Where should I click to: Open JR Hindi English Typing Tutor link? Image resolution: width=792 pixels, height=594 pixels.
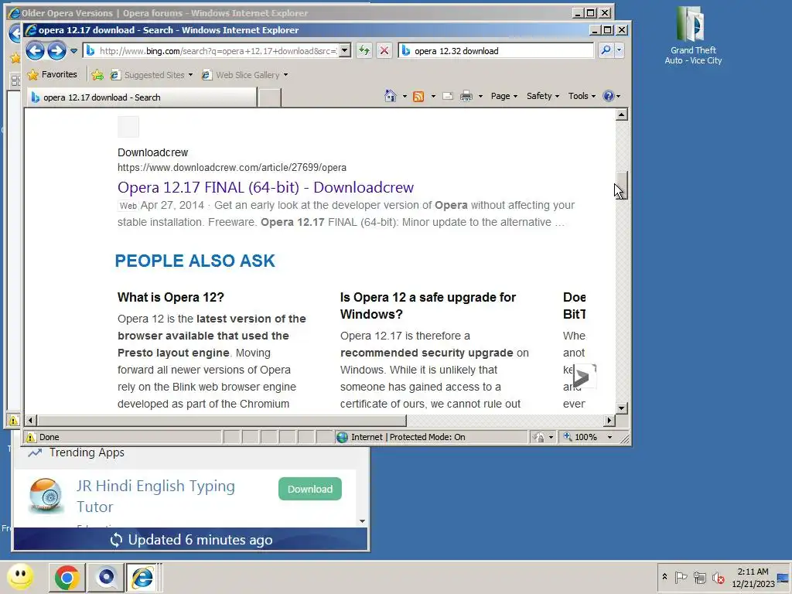click(155, 496)
